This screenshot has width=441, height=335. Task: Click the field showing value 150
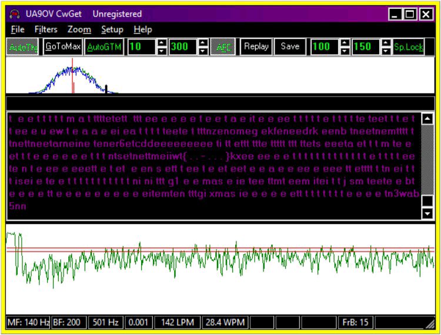pos(366,47)
